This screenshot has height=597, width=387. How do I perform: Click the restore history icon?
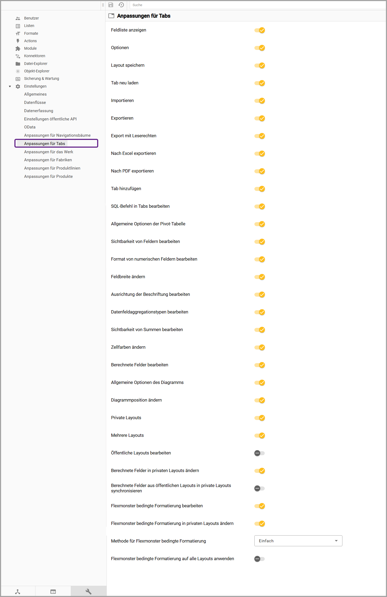[121, 5]
